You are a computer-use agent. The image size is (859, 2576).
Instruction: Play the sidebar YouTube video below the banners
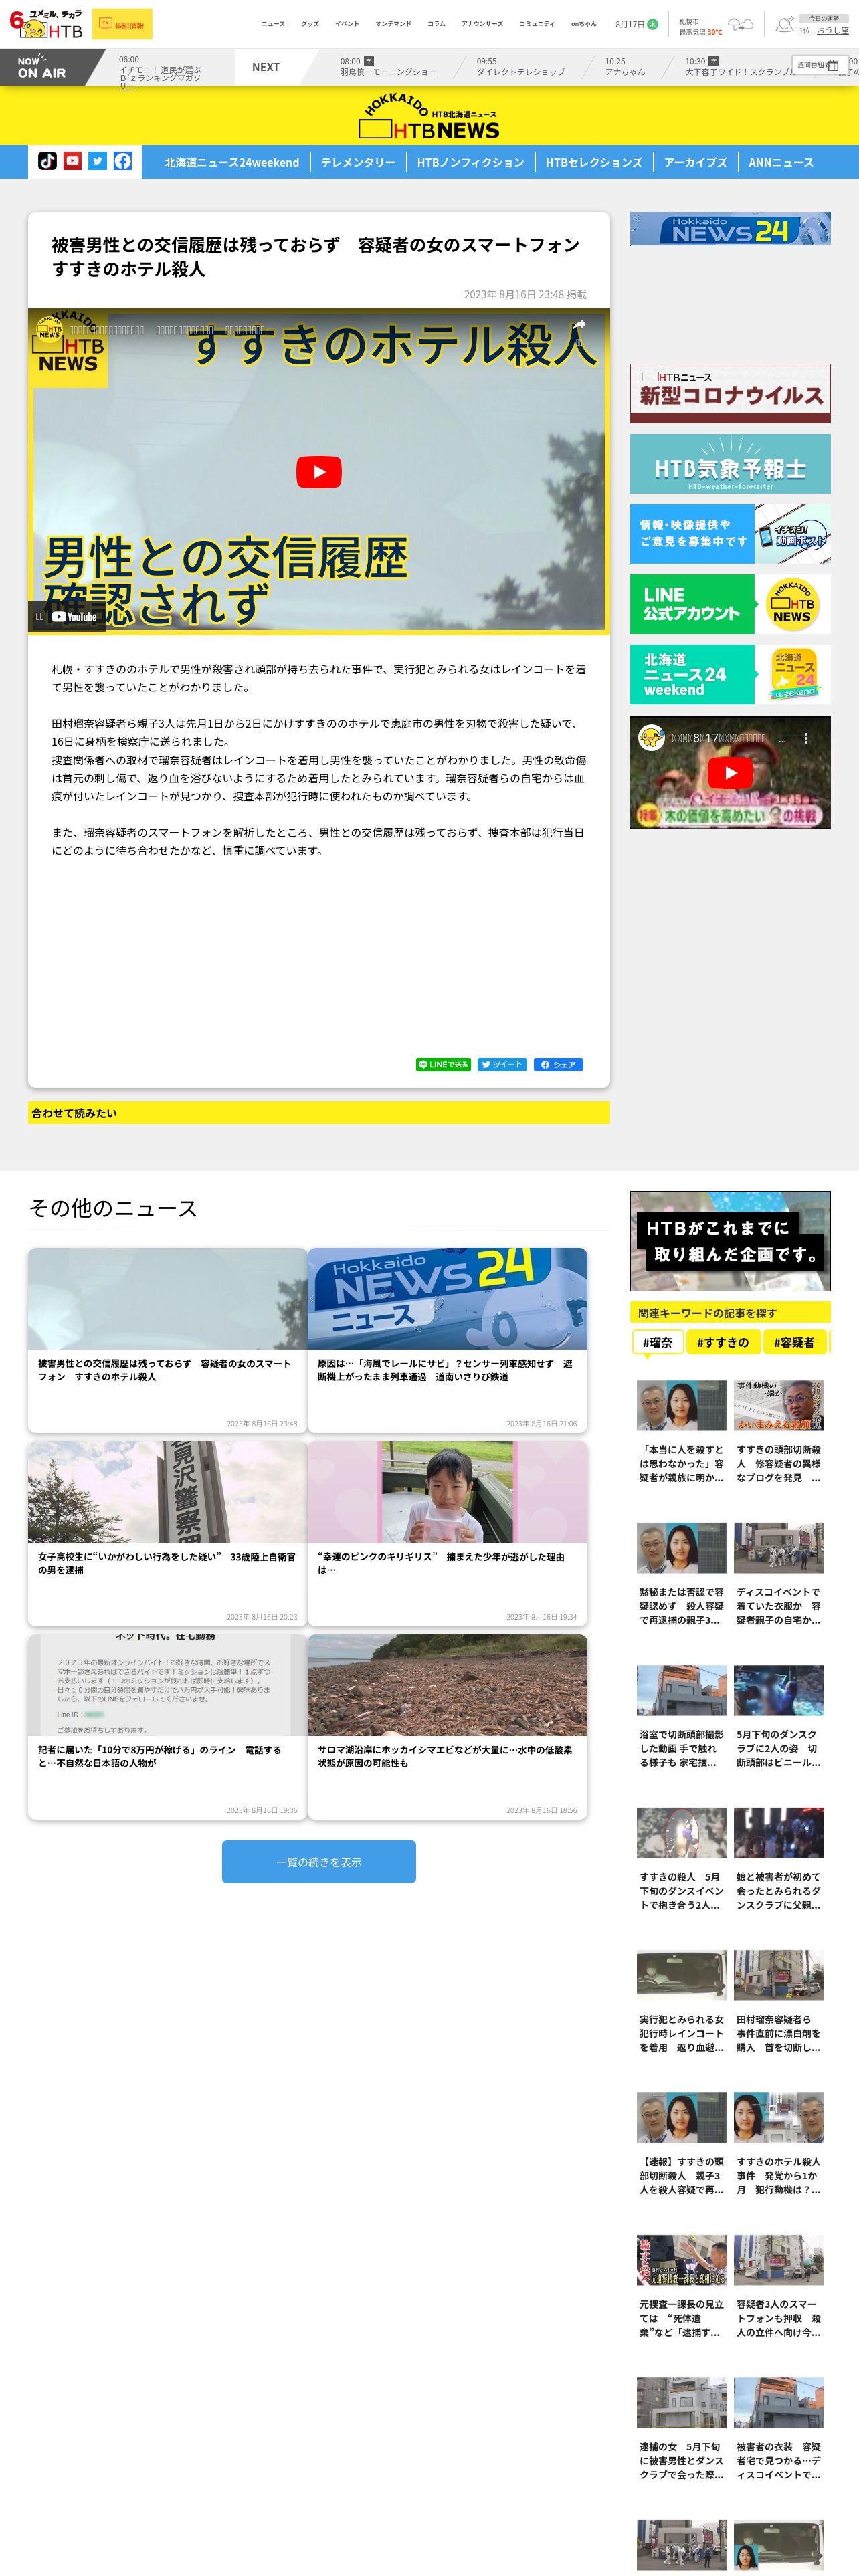coord(730,772)
